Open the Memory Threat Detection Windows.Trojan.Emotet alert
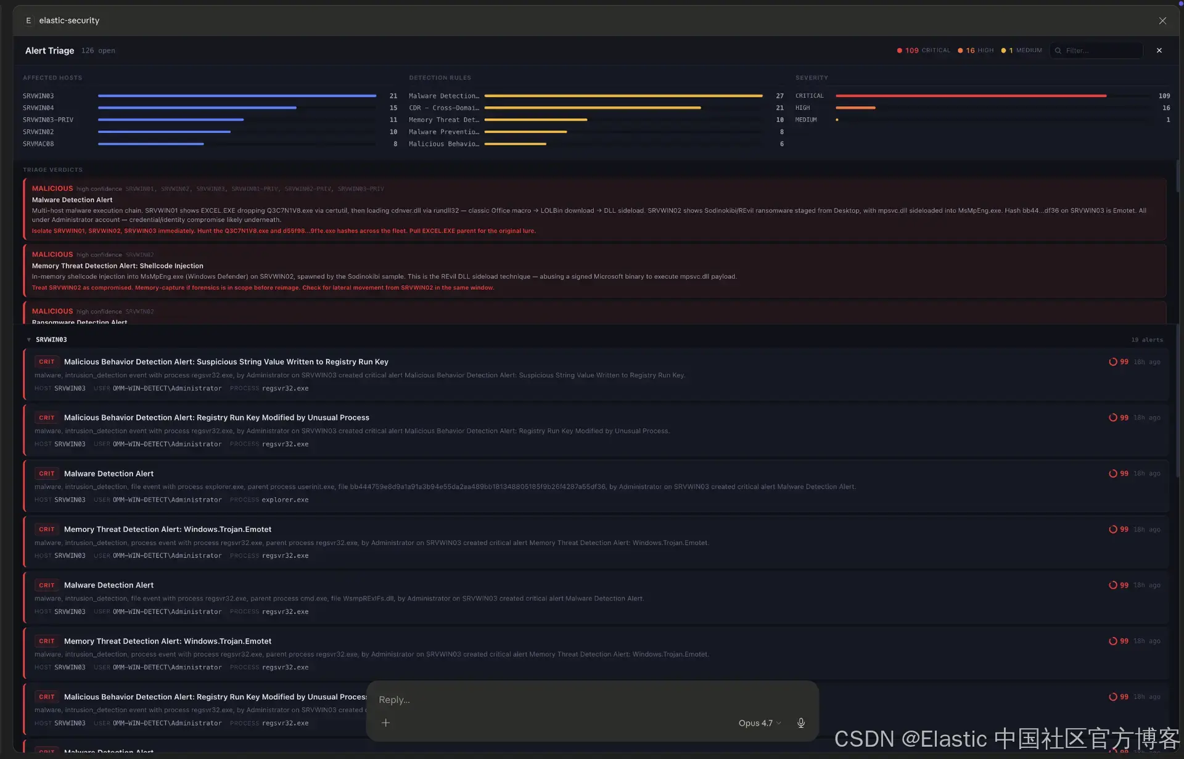The height and width of the screenshot is (759, 1184). pos(167,529)
